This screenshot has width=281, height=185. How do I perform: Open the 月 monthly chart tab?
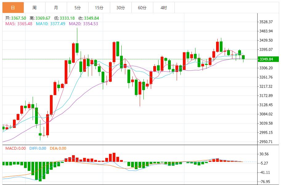coord(56,8)
